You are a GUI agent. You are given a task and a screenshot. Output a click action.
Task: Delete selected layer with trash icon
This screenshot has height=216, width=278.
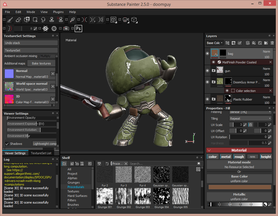[x=272, y=43]
